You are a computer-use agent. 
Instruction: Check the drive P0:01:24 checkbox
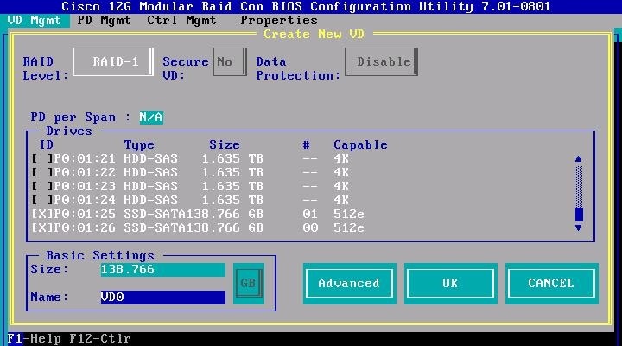point(42,200)
